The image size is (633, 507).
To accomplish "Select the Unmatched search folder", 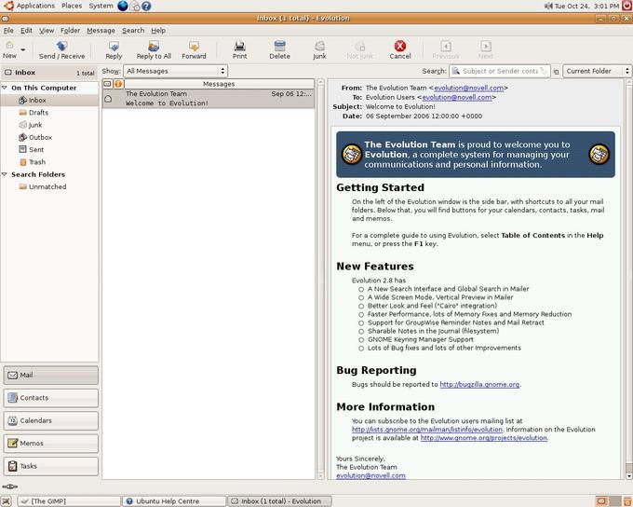I will pyautogui.click(x=47, y=186).
